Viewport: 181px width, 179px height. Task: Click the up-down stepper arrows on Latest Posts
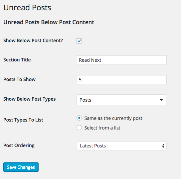pos(163,146)
